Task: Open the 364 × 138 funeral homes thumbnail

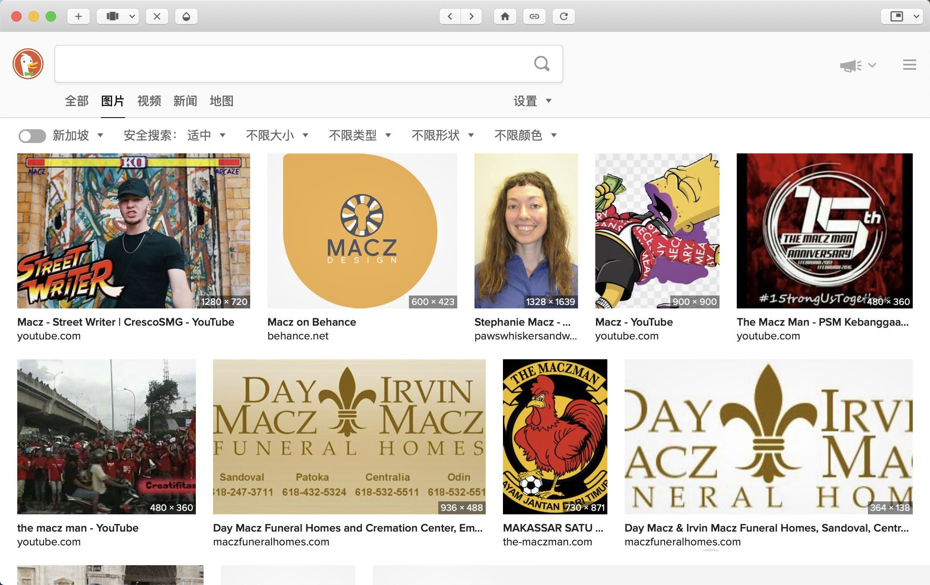Action: pyautogui.click(x=769, y=437)
